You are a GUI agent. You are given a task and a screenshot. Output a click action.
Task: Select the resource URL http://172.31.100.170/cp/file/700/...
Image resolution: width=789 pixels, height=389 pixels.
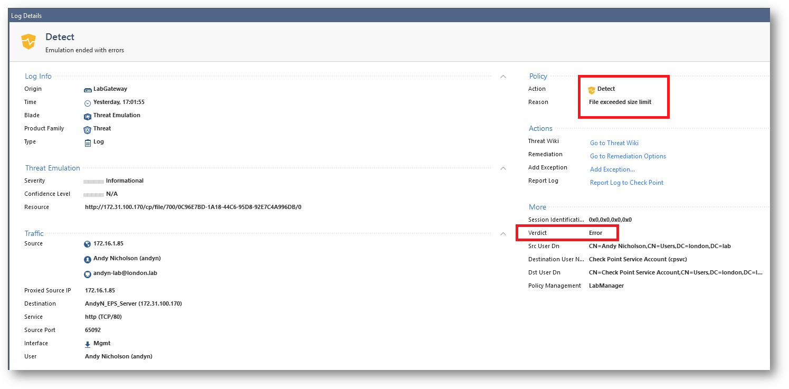coord(193,207)
